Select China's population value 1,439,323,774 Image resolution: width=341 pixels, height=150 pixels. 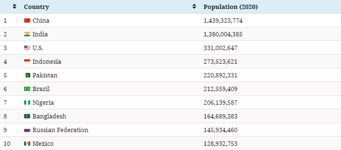223,21
